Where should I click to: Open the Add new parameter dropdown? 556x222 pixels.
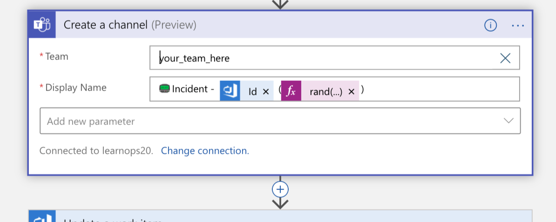(280, 121)
